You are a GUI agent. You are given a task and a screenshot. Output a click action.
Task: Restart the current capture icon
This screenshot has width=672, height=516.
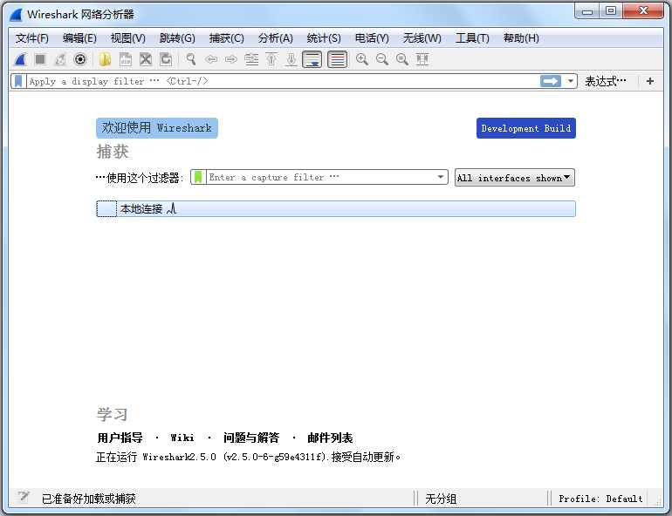(60, 59)
